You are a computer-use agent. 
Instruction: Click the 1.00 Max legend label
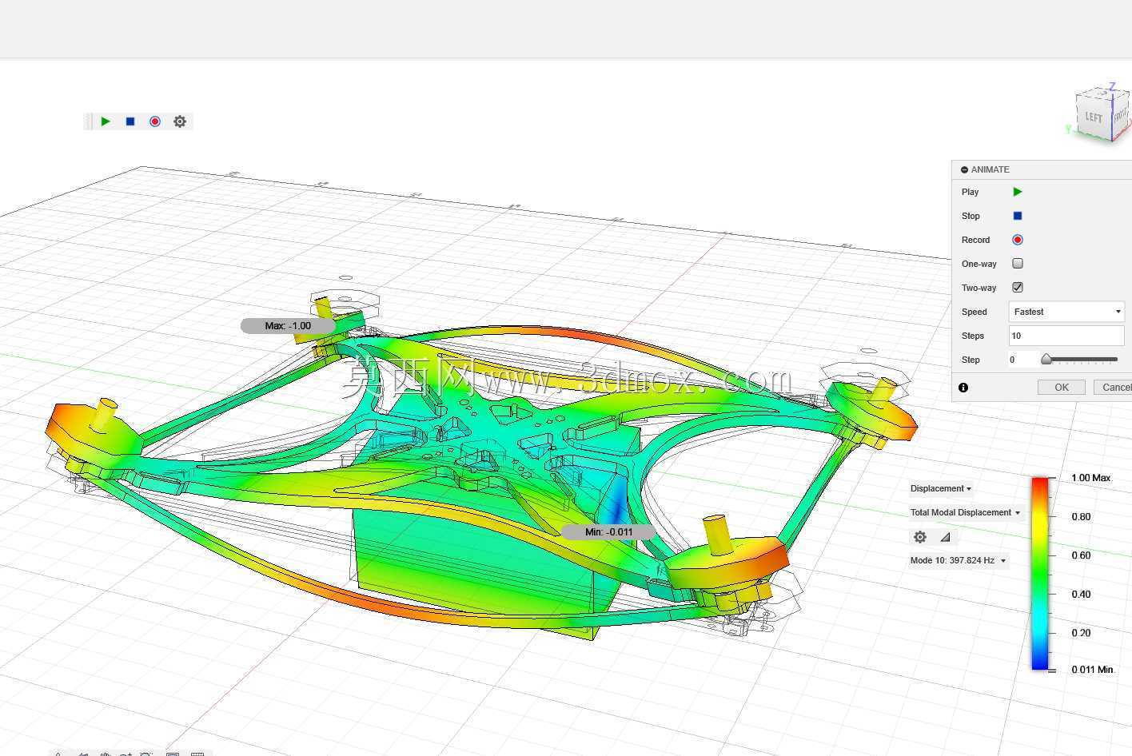tap(1091, 478)
